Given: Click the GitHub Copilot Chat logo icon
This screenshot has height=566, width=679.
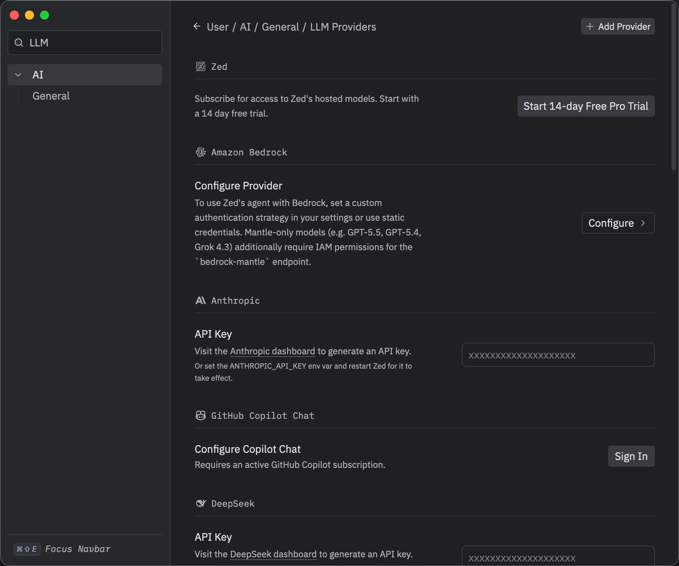Looking at the screenshot, I should coord(201,416).
